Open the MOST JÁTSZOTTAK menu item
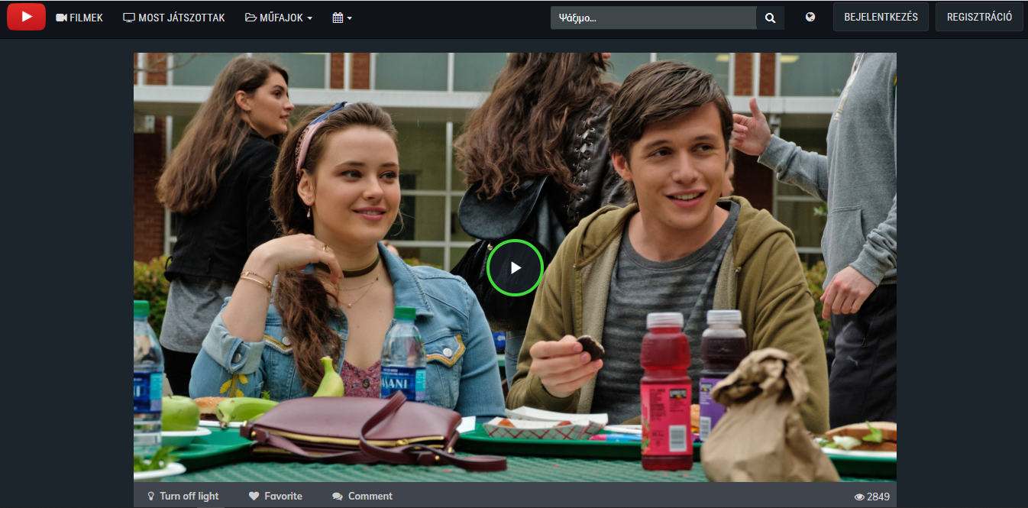Viewport: 1028px width, 508px height. point(174,18)
